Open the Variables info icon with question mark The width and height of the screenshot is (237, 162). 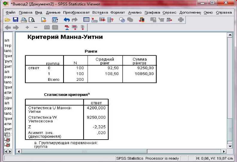[x=110, y=20]
